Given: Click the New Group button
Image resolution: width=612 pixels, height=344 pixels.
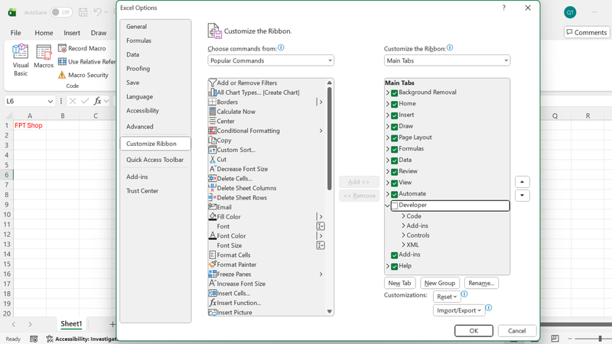Looking at the screenshot, I should tap(439, 283).
